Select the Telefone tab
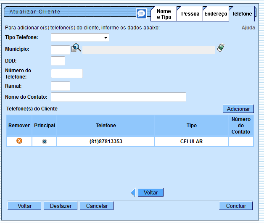The image size is (264, 223). (242, 14)
